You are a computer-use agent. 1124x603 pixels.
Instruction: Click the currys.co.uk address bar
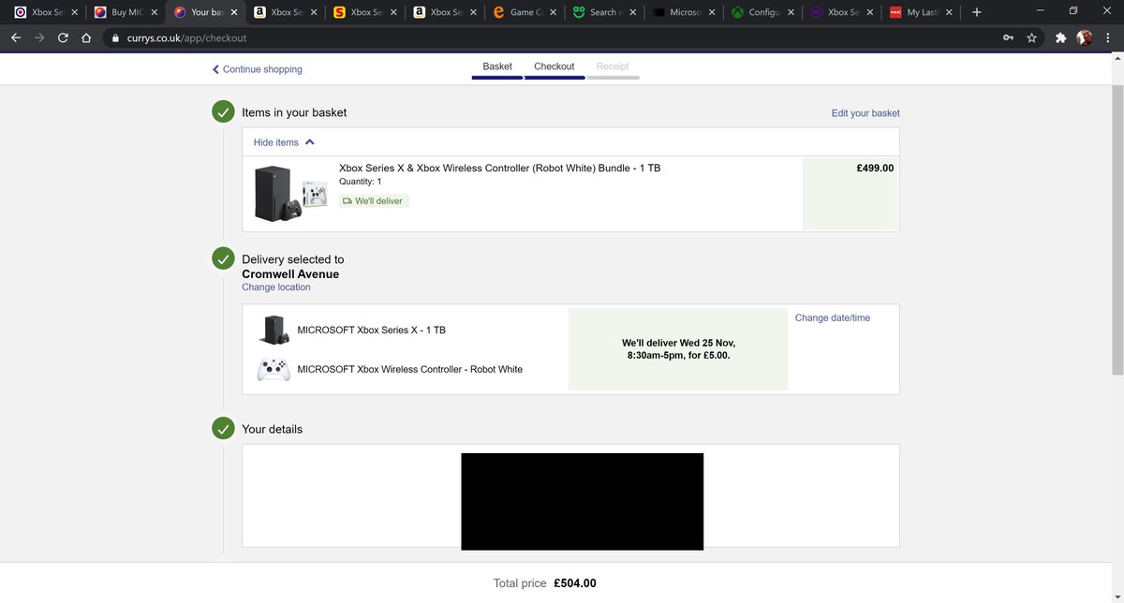553,38
